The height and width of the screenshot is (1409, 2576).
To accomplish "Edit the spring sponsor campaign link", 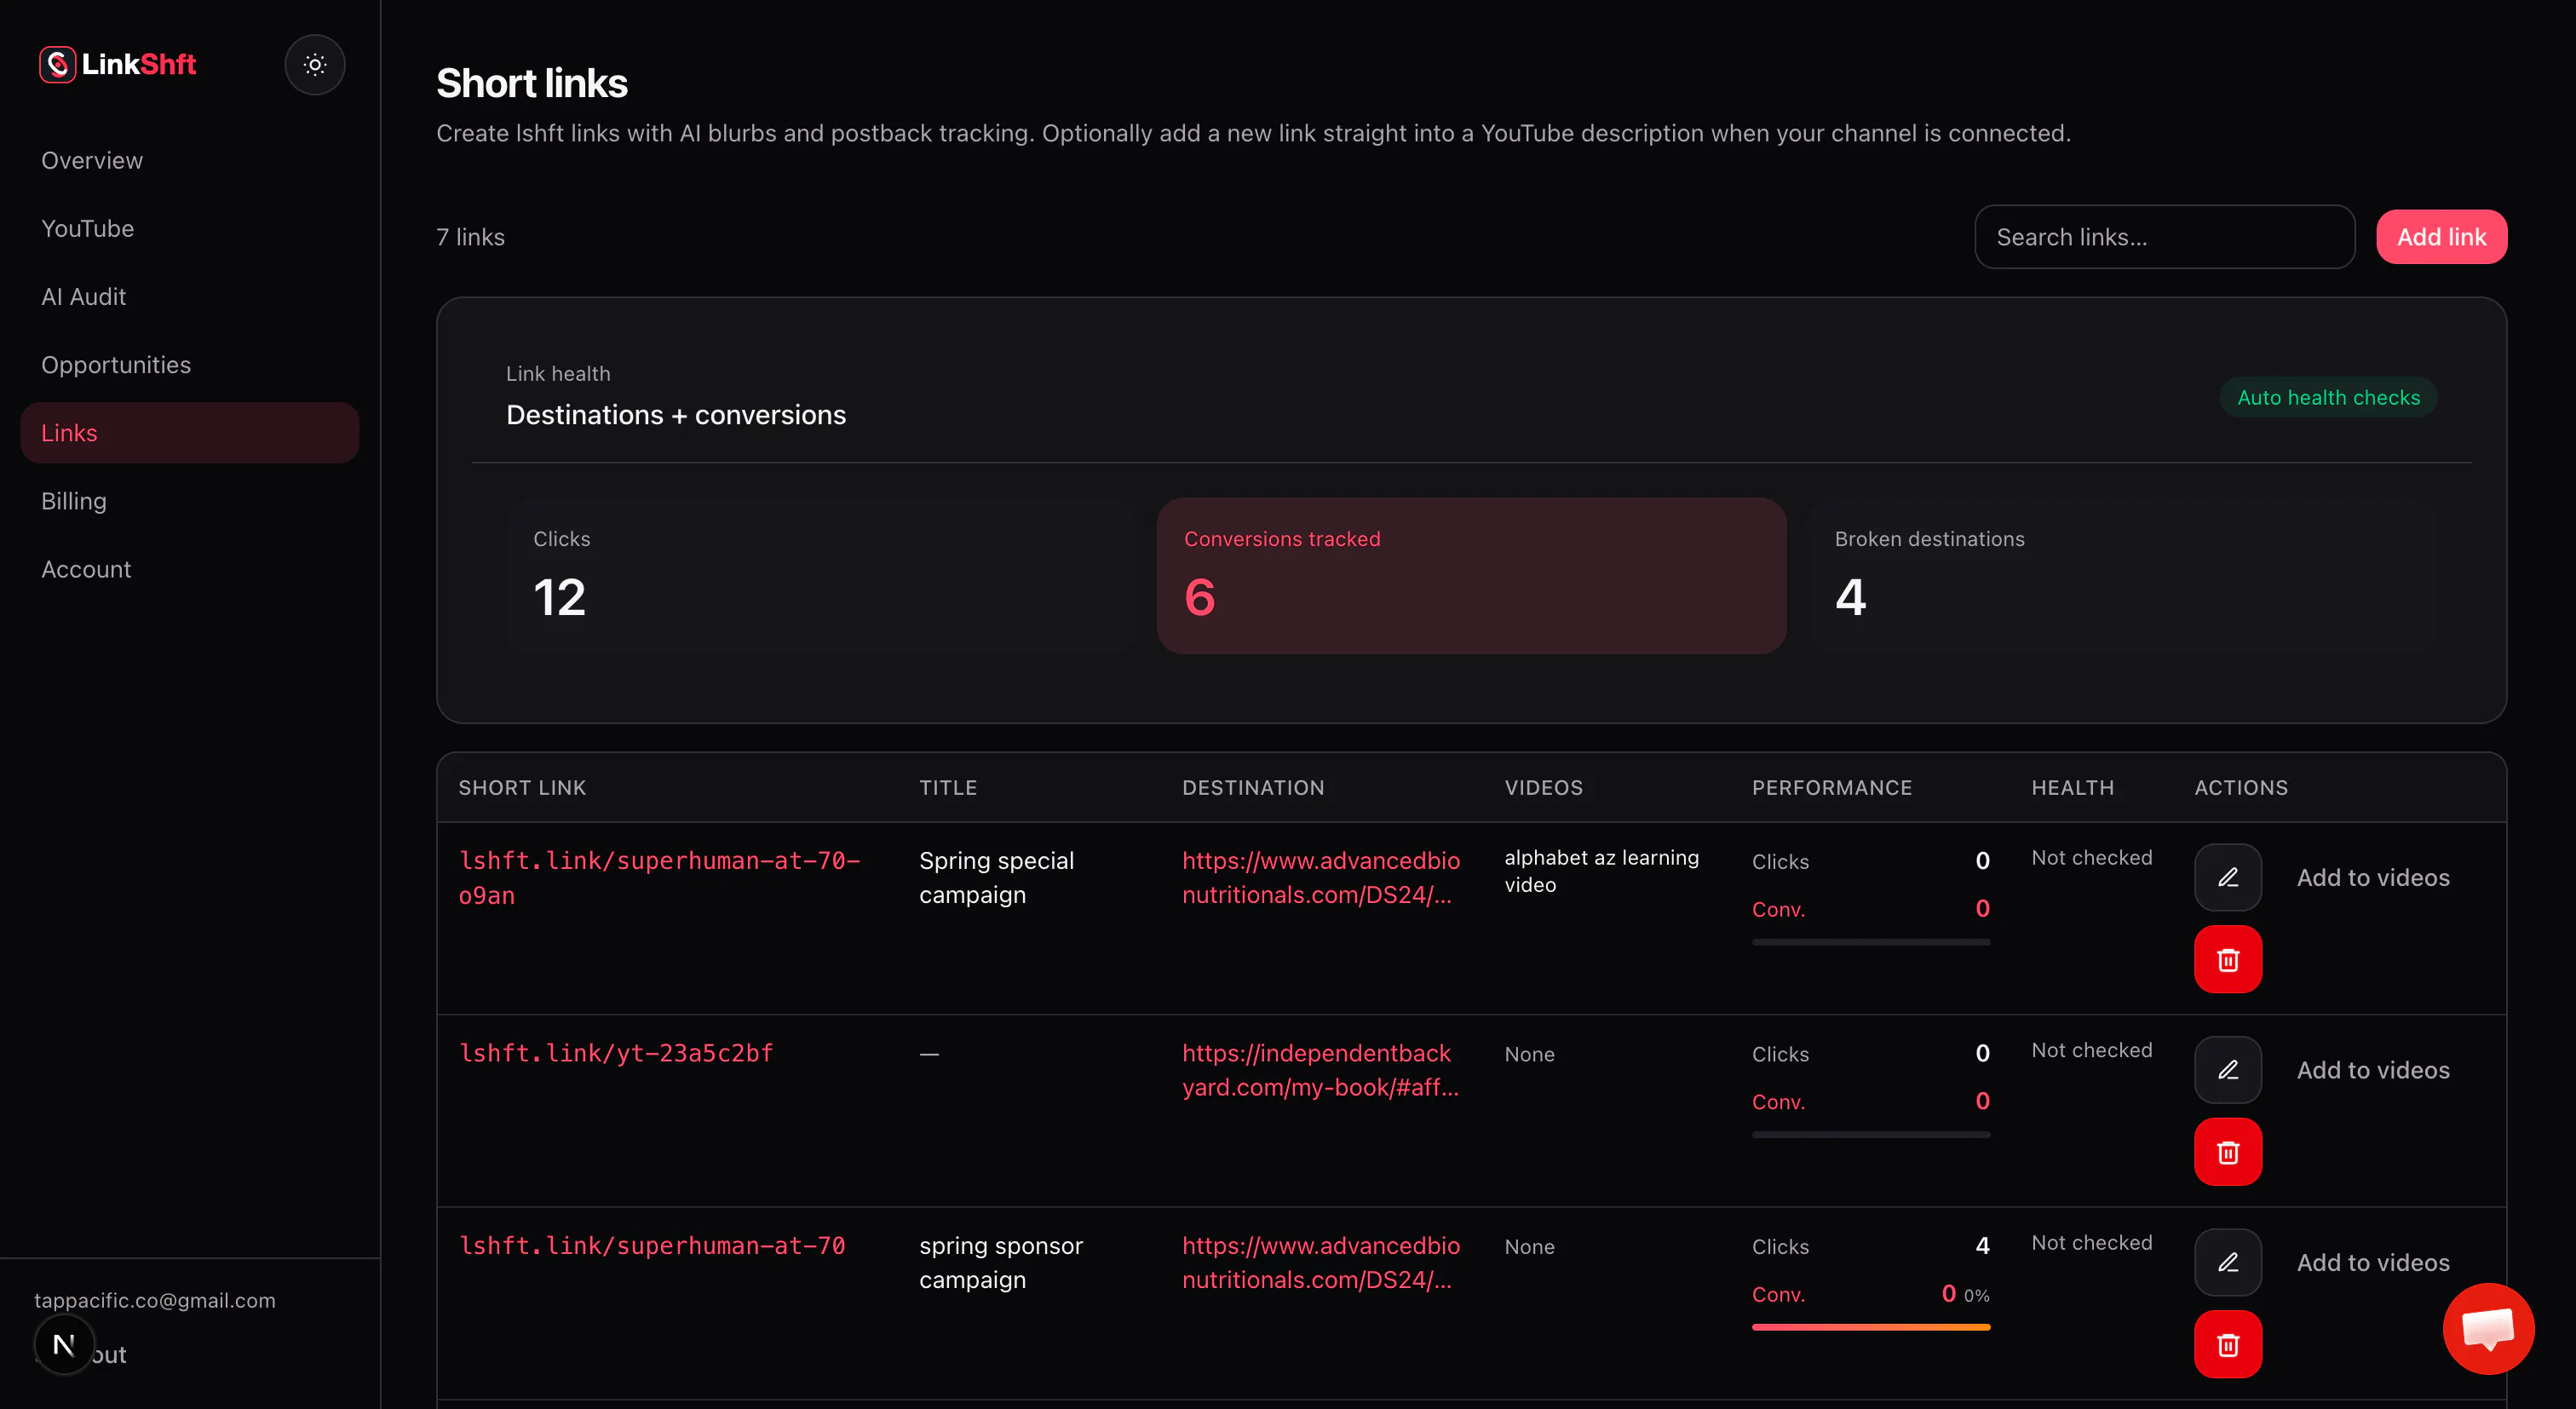I will (2228, 1262).
